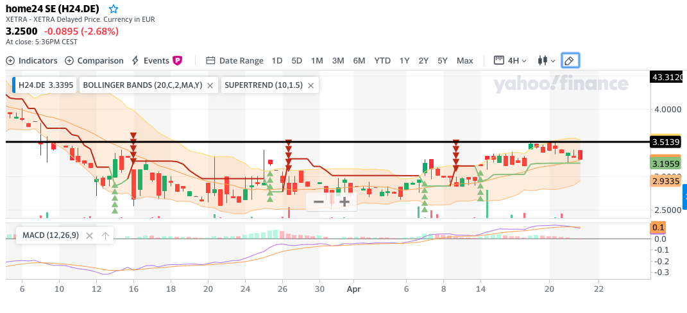Open the Indicators menu
This screenshot has height=313, width=687.
[x=31, y=60]
